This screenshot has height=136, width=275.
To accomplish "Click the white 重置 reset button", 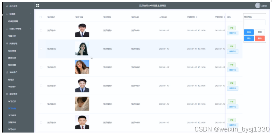I will [260, 32].
